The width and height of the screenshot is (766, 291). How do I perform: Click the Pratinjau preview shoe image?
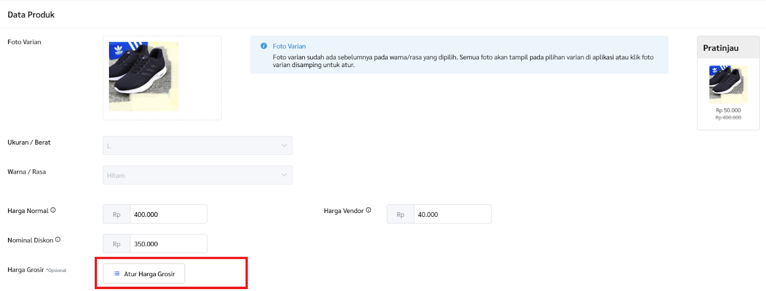coord(728,84)
